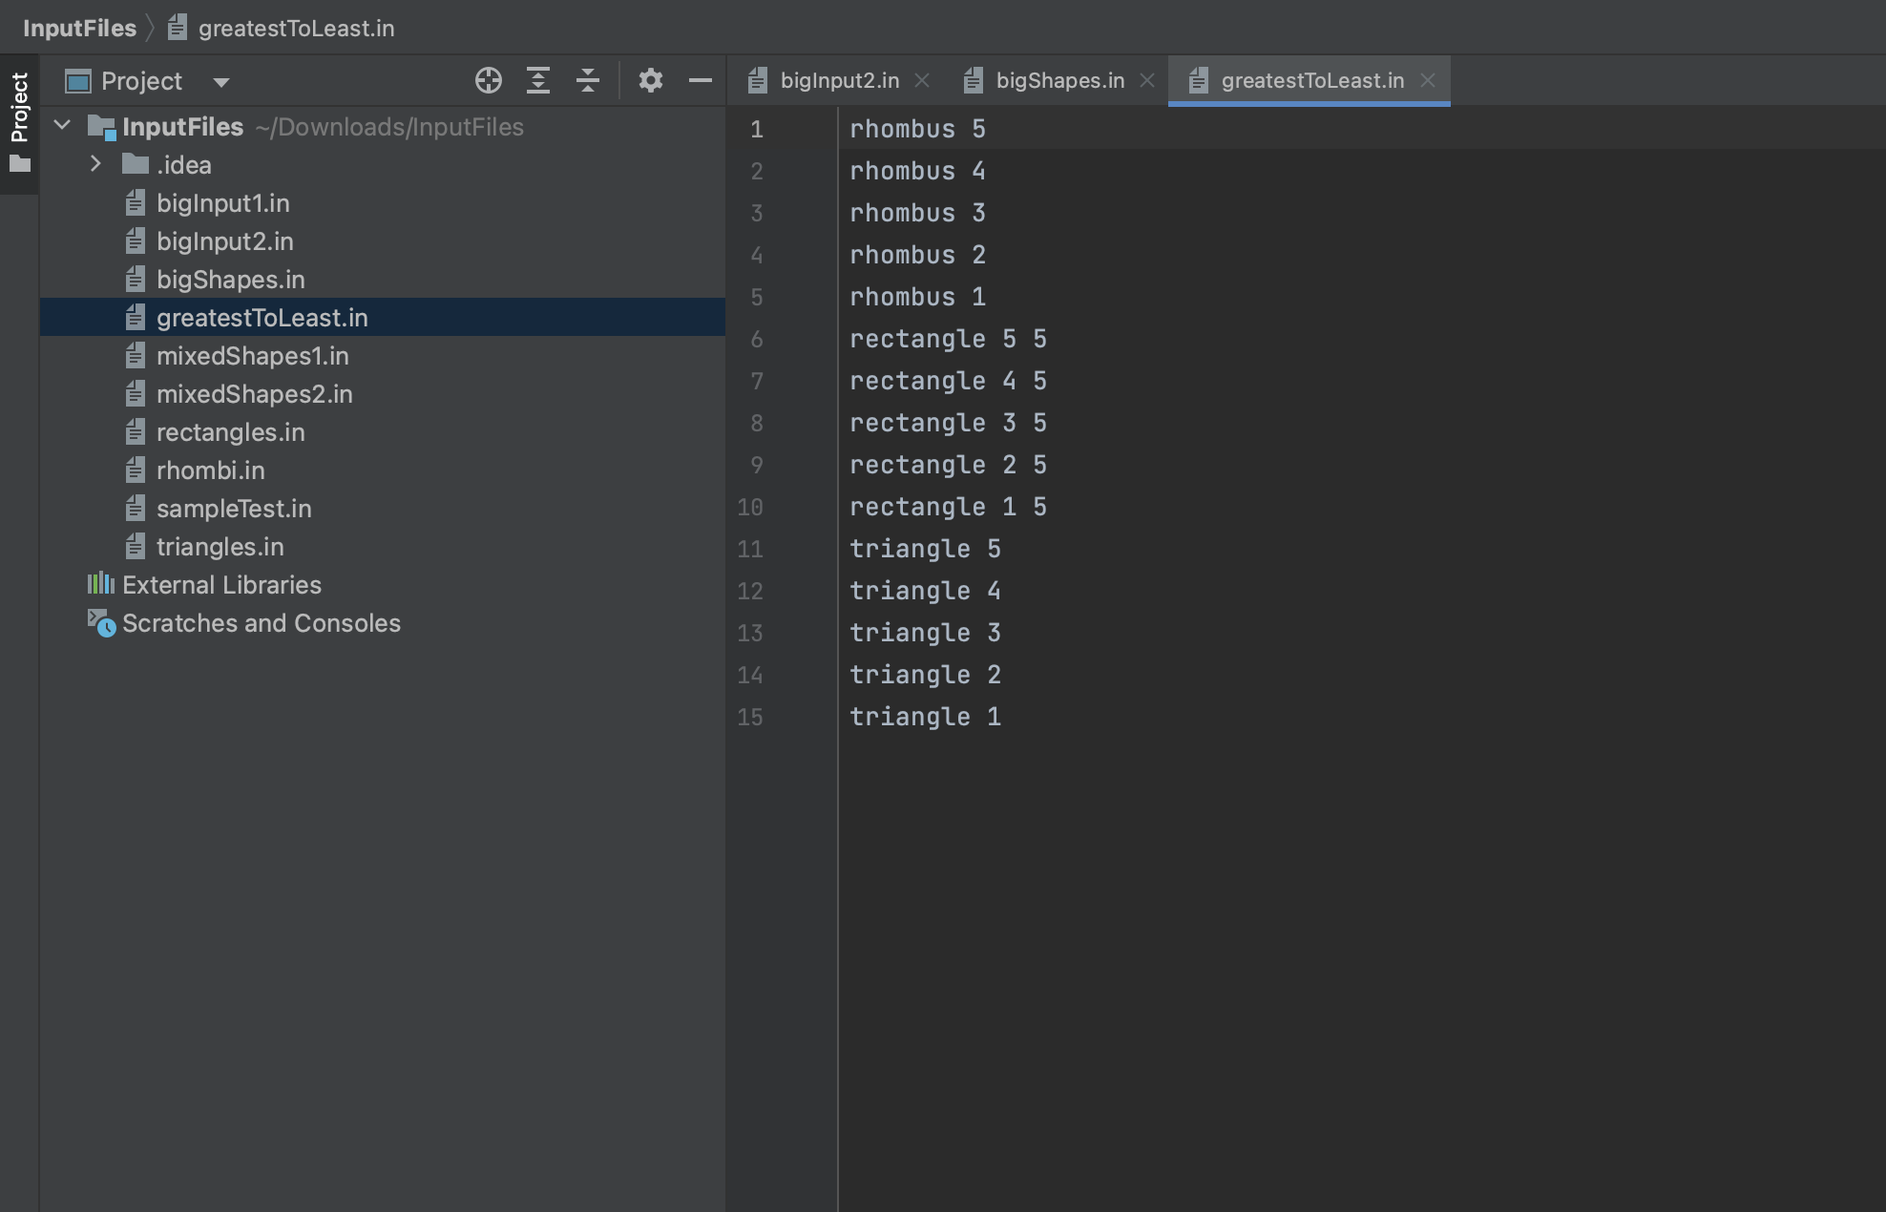Expand the .idea folder
1886x1212 pixels.
95,164
